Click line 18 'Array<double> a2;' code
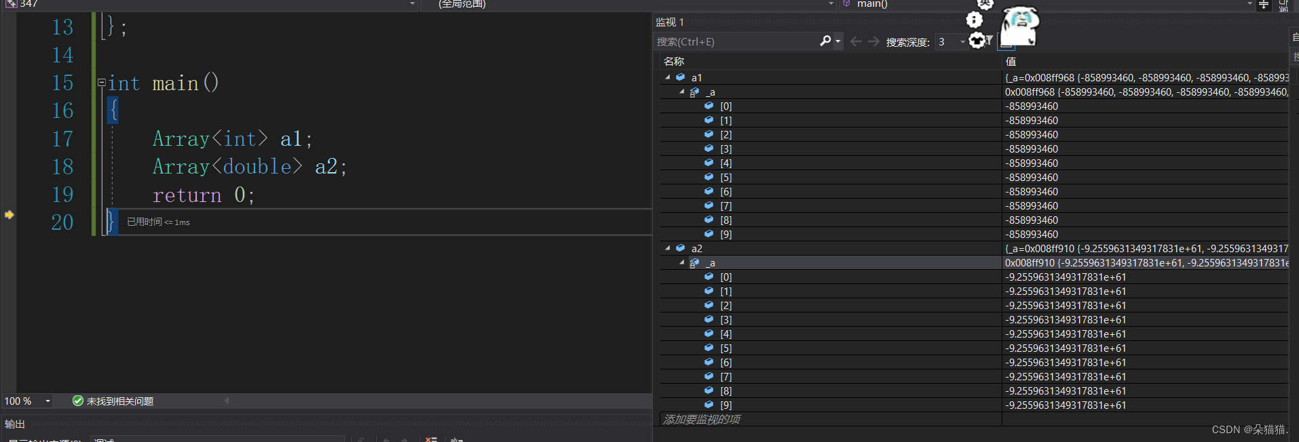Image resolution: width=1299 pixels, height=442 pixels. [250, 167]
